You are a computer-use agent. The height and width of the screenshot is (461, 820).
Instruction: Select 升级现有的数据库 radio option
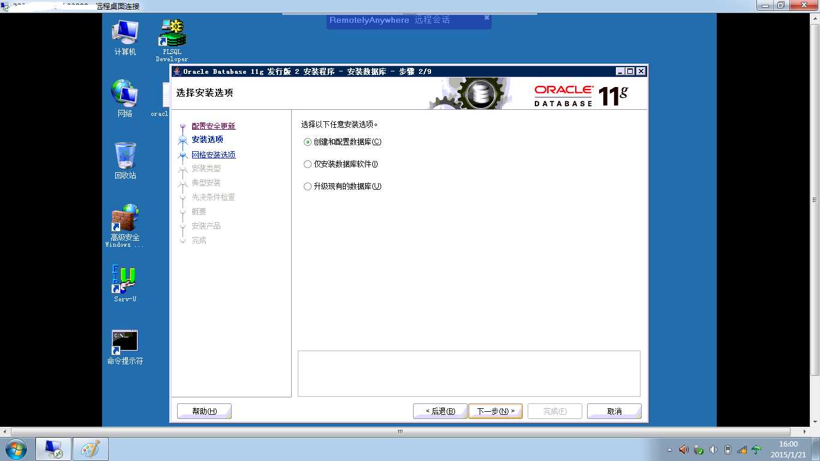pyautogui.click(x=308, y=187)
